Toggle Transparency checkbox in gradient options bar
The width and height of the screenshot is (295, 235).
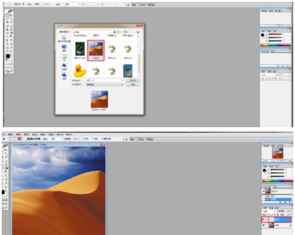click(x=102, y=139)
